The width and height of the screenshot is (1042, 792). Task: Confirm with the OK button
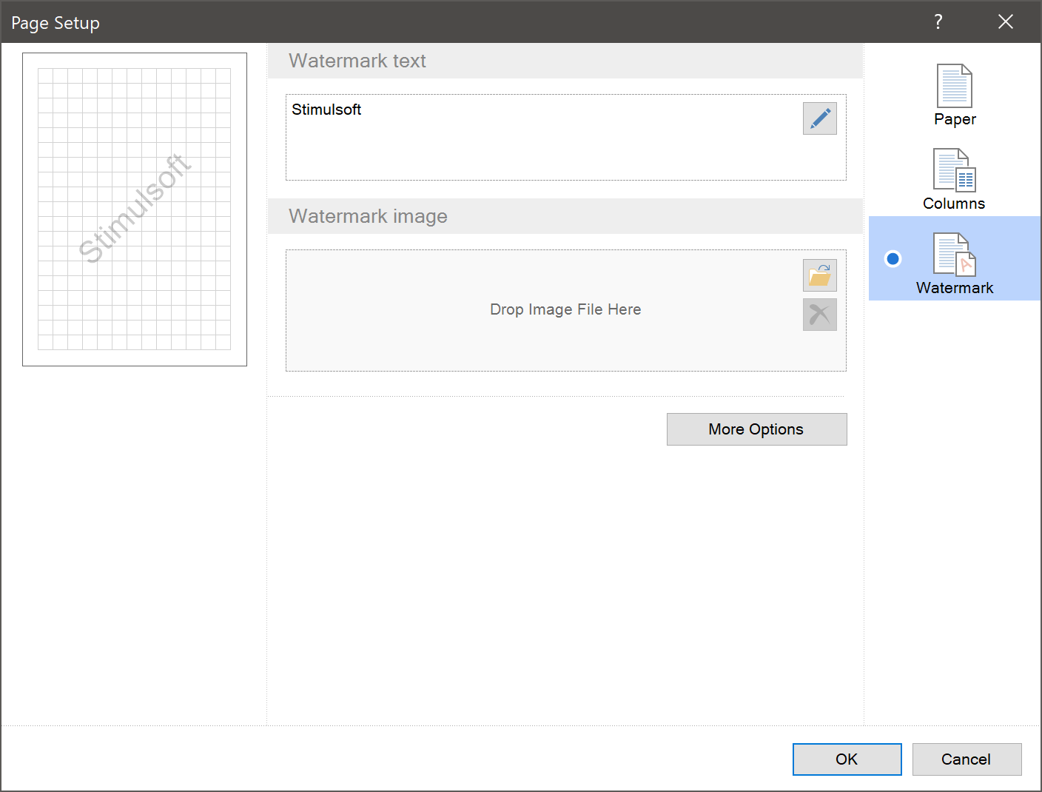click(847, 759)
